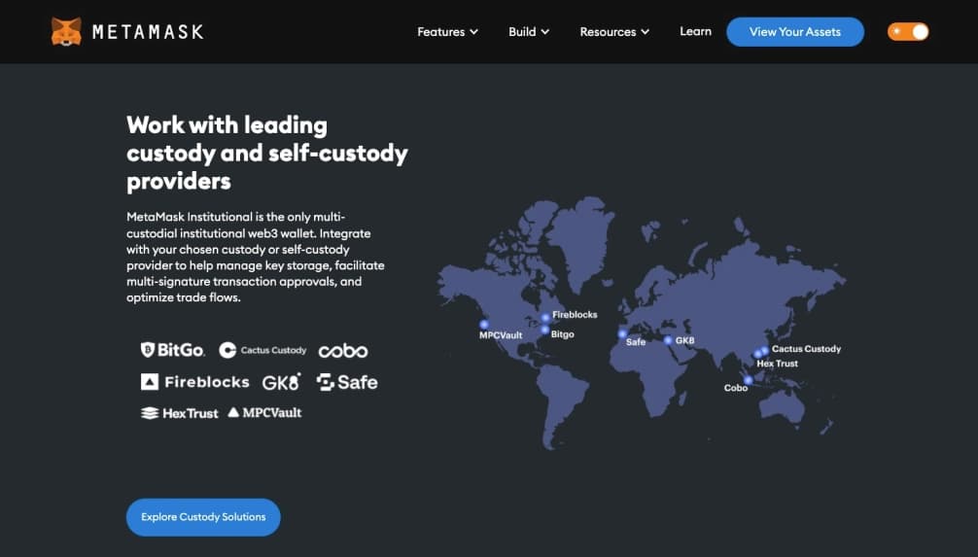Open the Learn nav link
Image resolution: width=978 pixels, height=557 pixels.
pos(695,32)
